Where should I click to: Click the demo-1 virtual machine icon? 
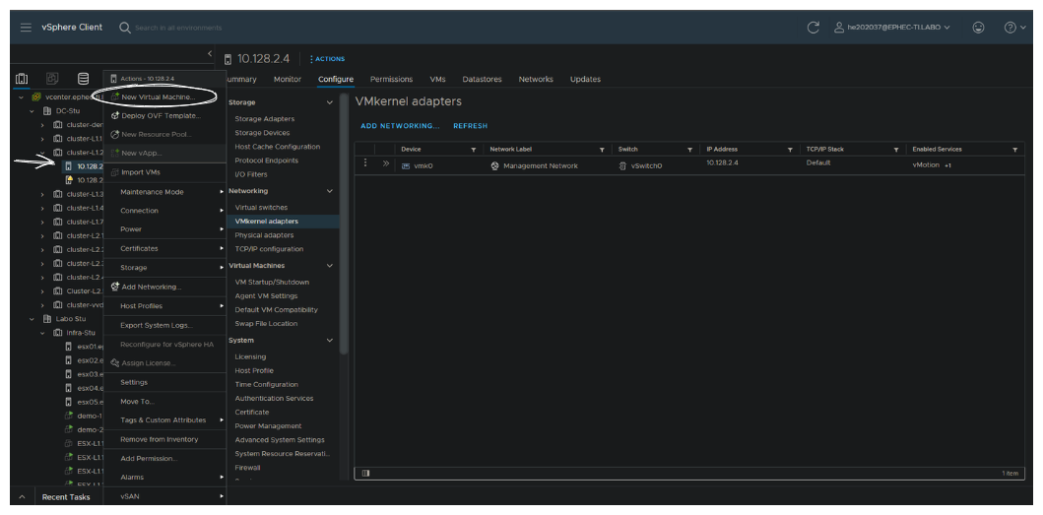[x=69, y=416]
